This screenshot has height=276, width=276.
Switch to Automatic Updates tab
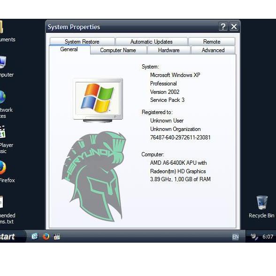151,41
